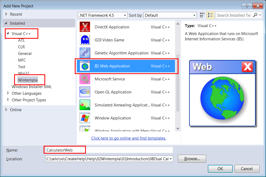Click the Web globe preview image

coord(222,93)
